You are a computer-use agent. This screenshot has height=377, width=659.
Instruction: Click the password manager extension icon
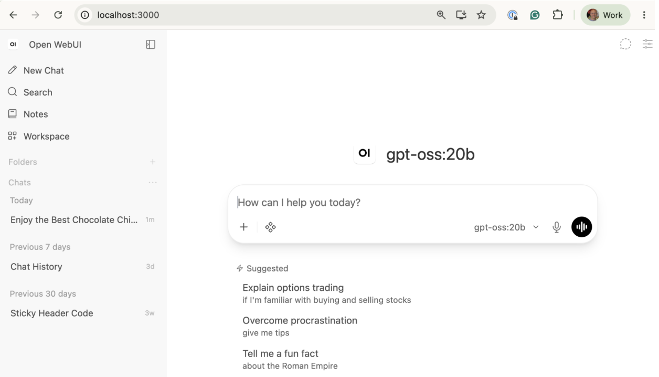click(x=513, y=15)
